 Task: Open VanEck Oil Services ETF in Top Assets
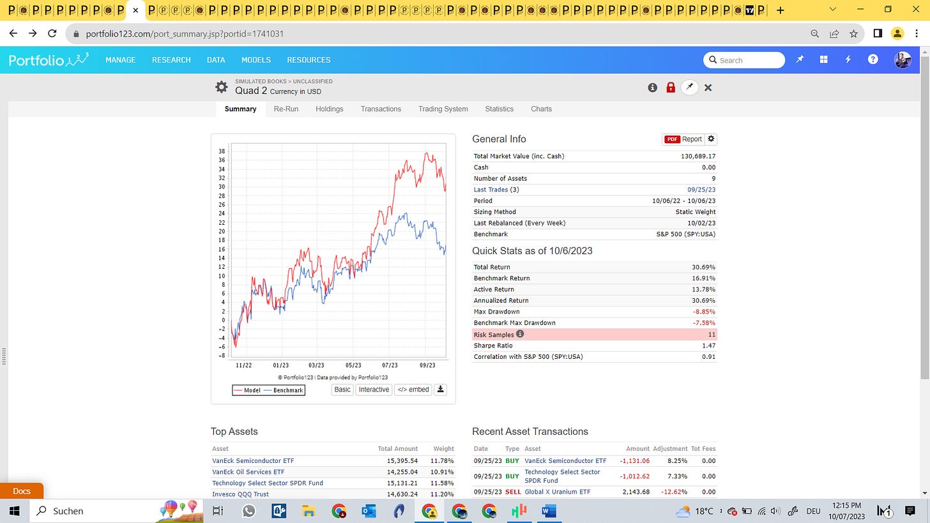click(248, 472)
